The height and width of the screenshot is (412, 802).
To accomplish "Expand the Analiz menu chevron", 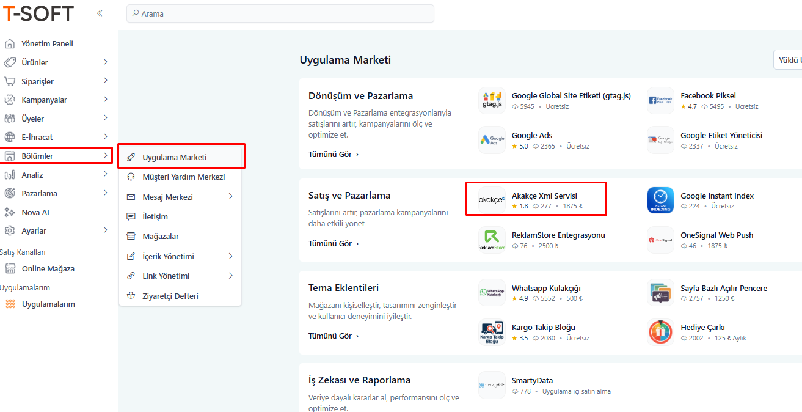I will (105, 175).
